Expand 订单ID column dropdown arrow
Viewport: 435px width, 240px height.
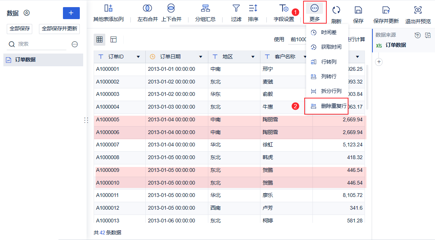coord(138,57)
